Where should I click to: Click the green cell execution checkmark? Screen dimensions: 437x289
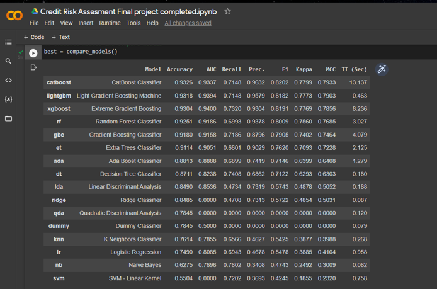click(x=21, y=52)
